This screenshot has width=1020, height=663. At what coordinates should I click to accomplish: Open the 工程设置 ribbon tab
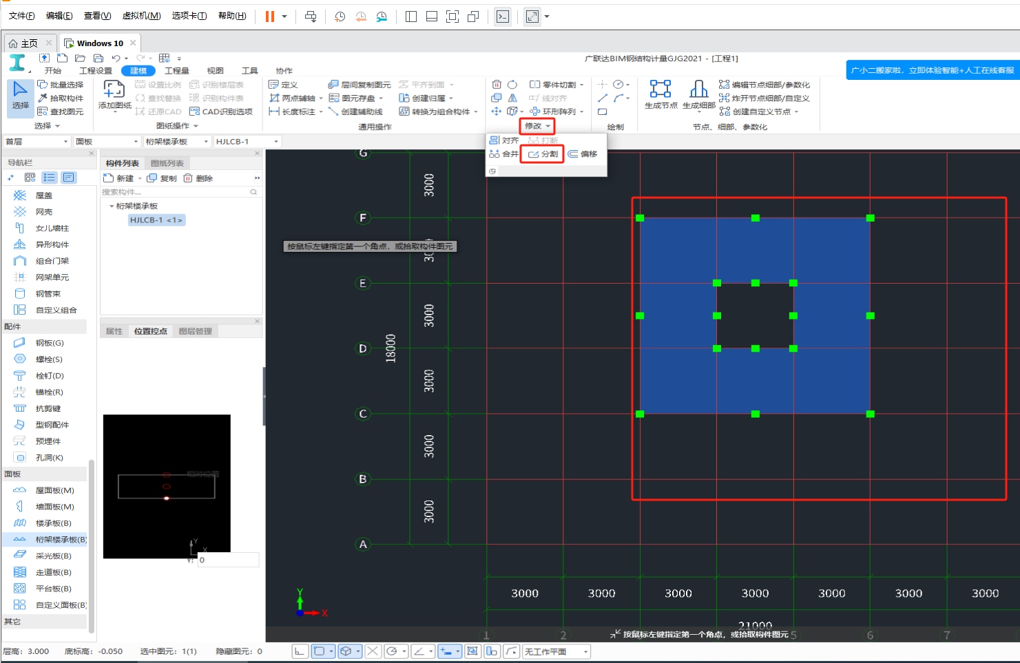tap(96, 71)
